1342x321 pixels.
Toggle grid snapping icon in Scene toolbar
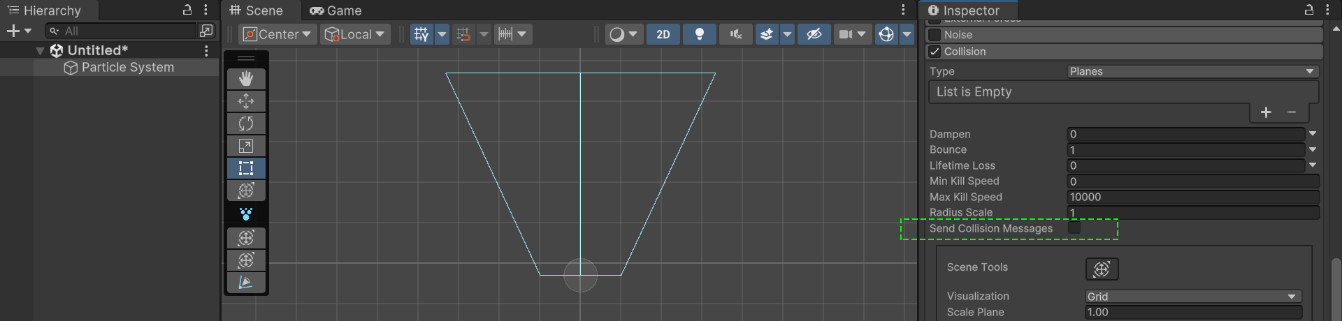pos(421,34)
